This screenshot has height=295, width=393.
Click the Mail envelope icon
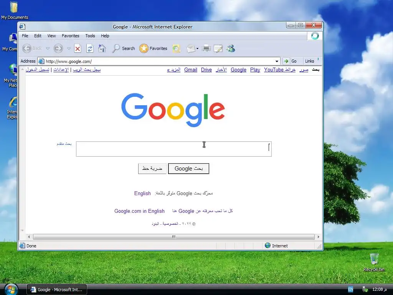[191, 48]
